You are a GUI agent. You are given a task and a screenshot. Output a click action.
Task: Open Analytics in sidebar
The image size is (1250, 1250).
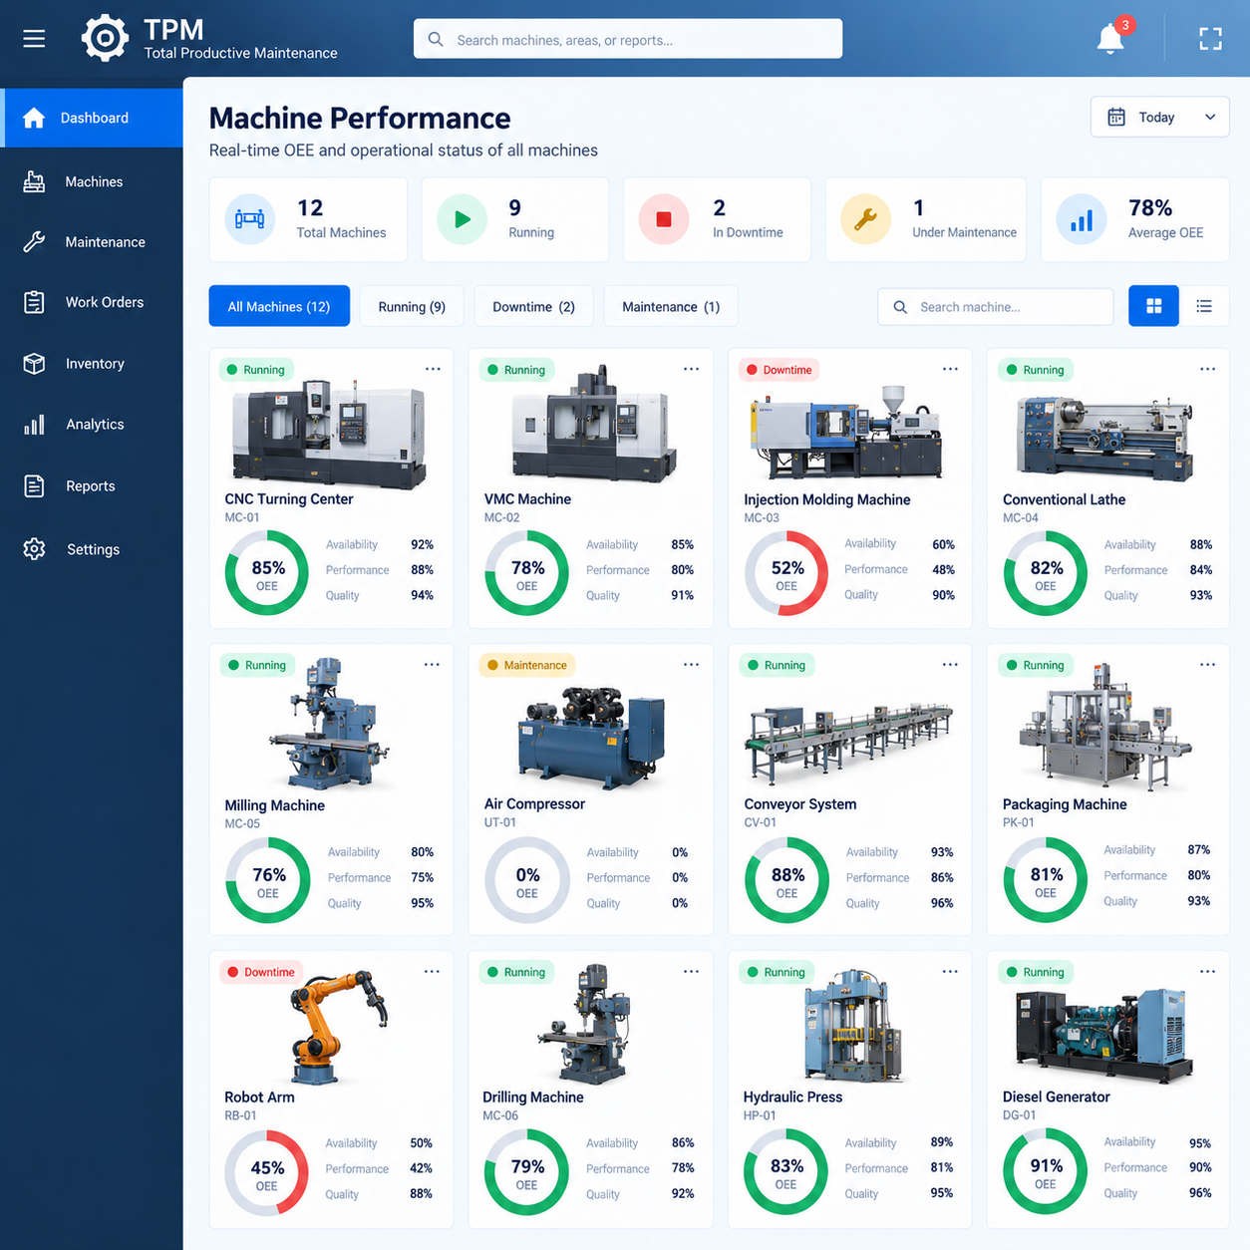[92, 425]
